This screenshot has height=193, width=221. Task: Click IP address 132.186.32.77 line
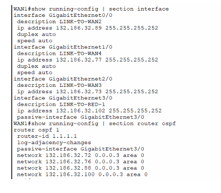[88, 60]
